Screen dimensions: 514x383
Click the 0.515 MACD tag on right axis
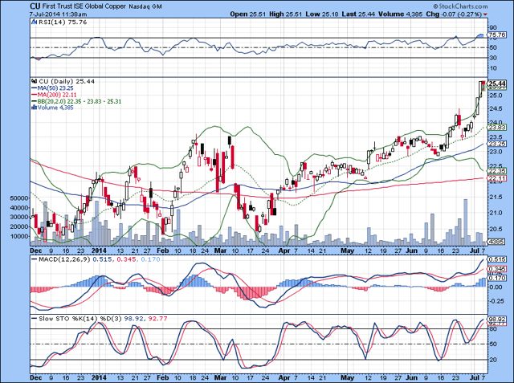[x=497, y=259]
